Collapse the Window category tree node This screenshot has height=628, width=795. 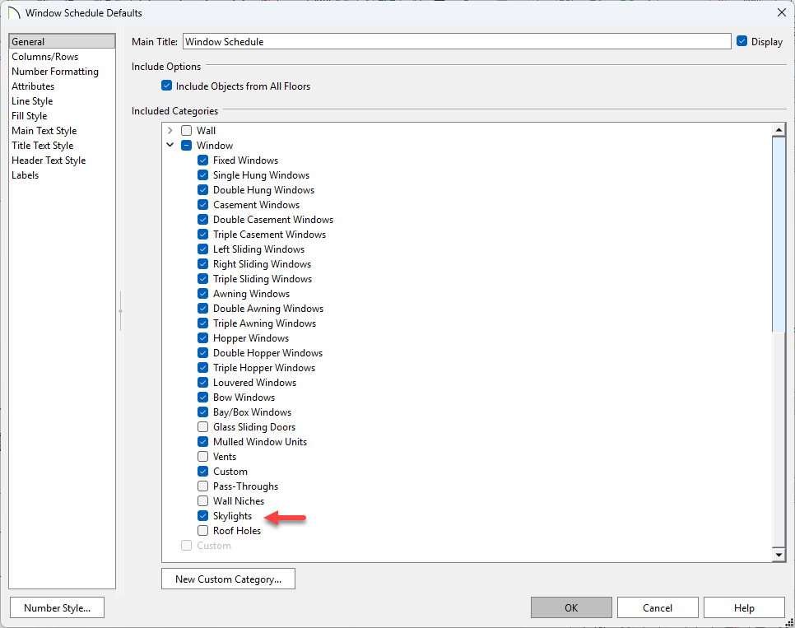(170, 146)
